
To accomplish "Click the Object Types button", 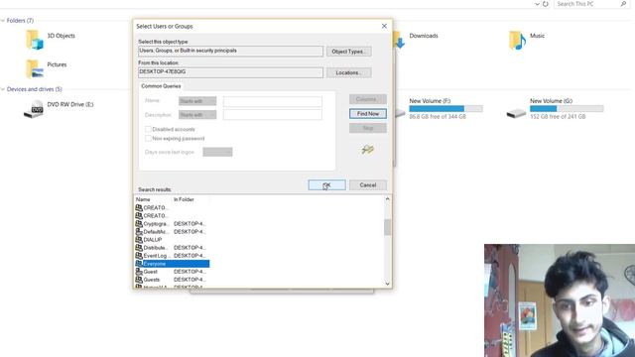I will click(x=348, y=52).
